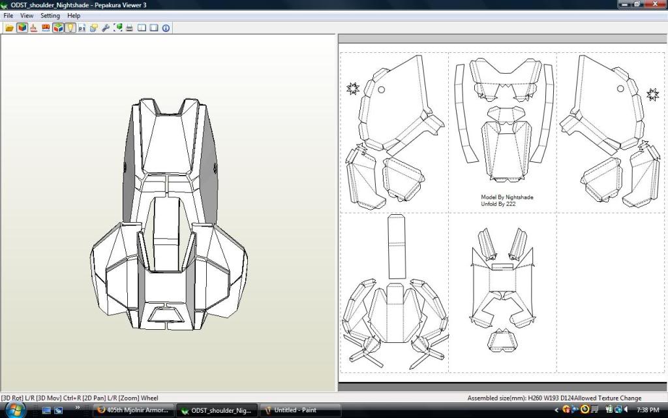The height and width of the screenshot is (418, 668).
Task: Click the Switch Windows quick launch icon
Action: click(x=58, y=410)
